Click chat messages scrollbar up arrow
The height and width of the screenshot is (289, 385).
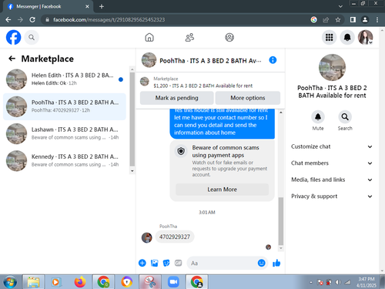(x=281, y=113)
